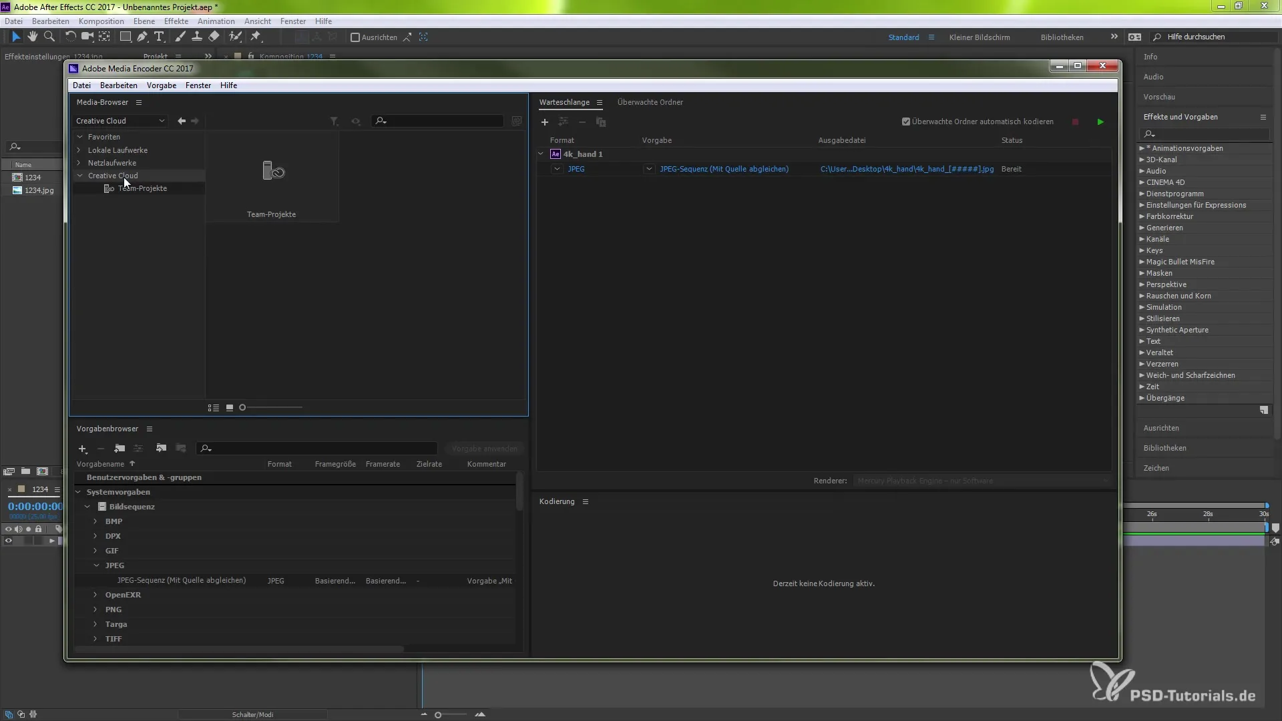The height and width of the screenshot is (721, 1282).
Task: Import presets icon in Vorgabenbrowser
Action: coord(161,449)
